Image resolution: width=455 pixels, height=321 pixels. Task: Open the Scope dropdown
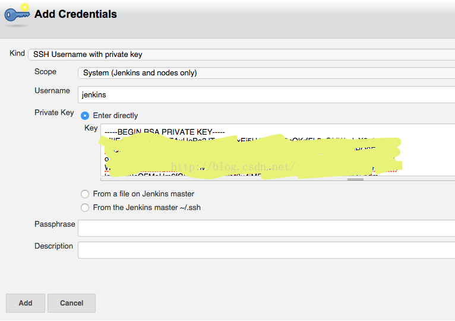pyautogui.click(x=266, y=73)
